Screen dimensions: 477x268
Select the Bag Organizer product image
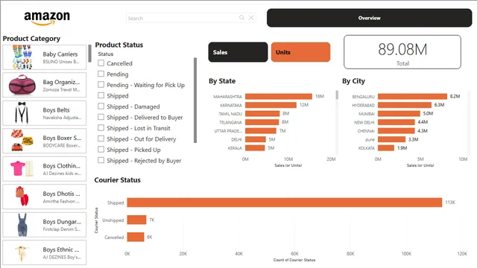(x=22, y=85)
